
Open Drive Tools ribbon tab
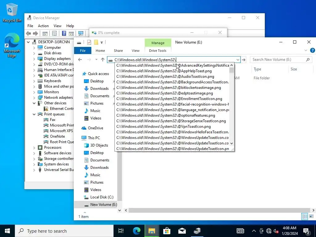click(158, 51)
